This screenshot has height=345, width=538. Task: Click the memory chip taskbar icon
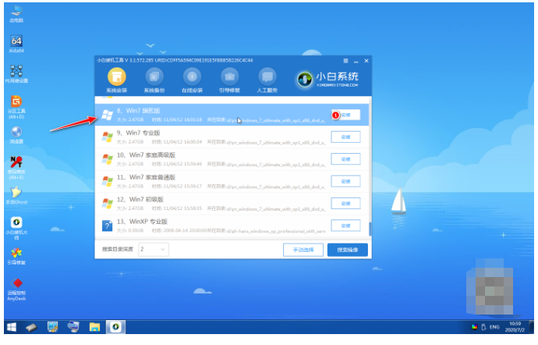[31, 327]
